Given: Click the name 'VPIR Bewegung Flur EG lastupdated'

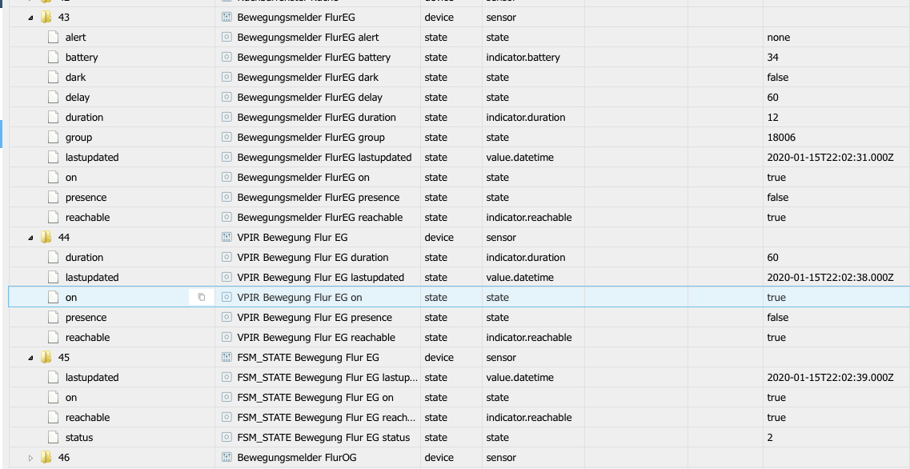Looking at the screenshot, I should coord(320,278).
